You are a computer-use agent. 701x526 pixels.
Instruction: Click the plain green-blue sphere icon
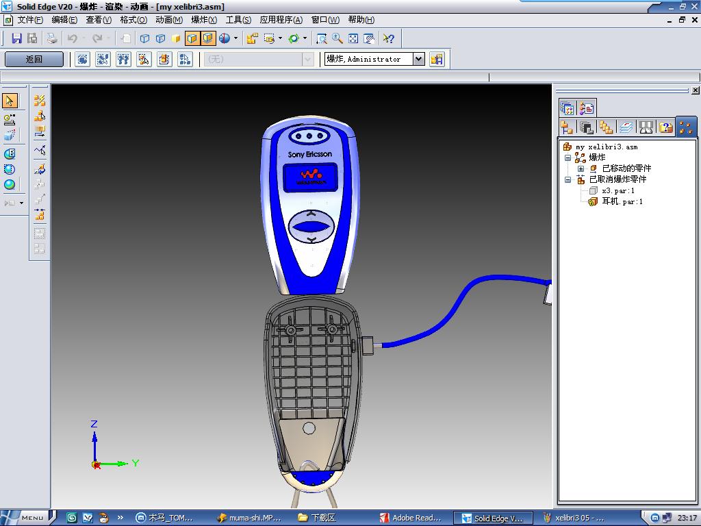click(10, 184)
